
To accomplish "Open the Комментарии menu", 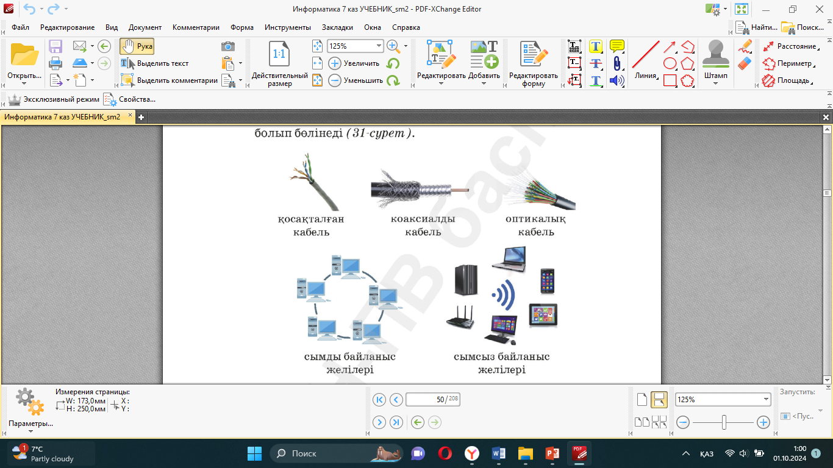I will [196, 27].
